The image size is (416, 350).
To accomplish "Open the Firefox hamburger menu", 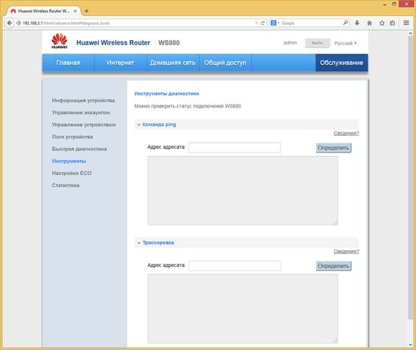I will 406,23.
